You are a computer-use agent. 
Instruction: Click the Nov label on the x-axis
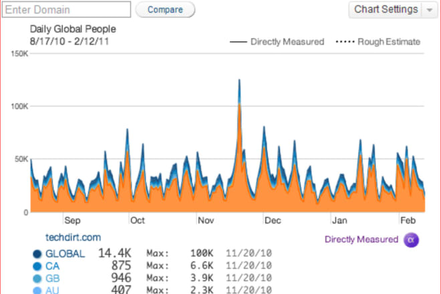pyautogui.click(x=206, y=220)
